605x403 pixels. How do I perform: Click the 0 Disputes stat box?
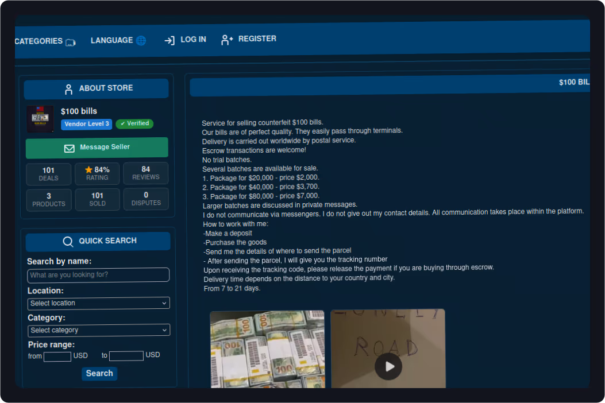[147, 199]
